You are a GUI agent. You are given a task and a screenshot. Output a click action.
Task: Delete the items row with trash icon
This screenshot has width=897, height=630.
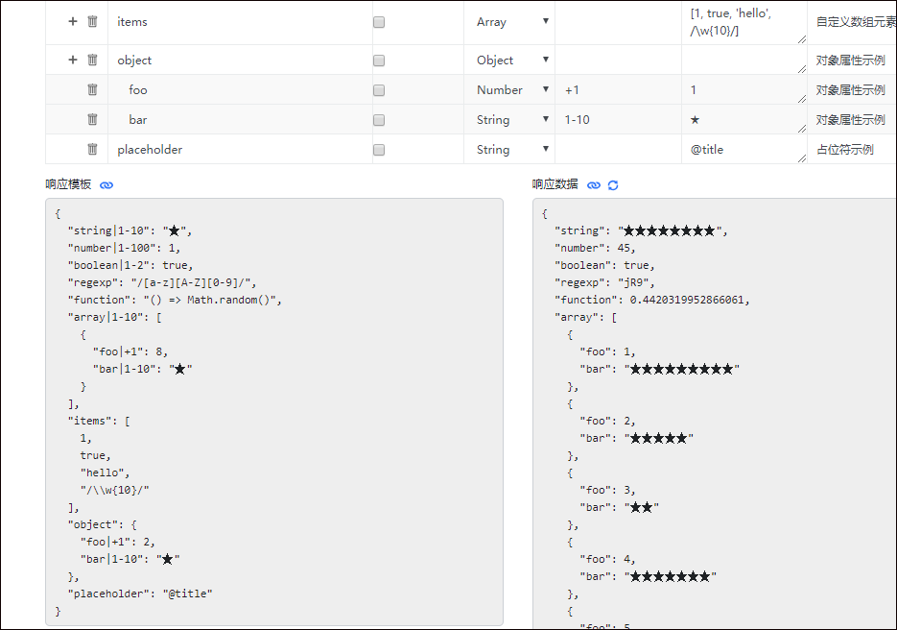click(92, 21)
